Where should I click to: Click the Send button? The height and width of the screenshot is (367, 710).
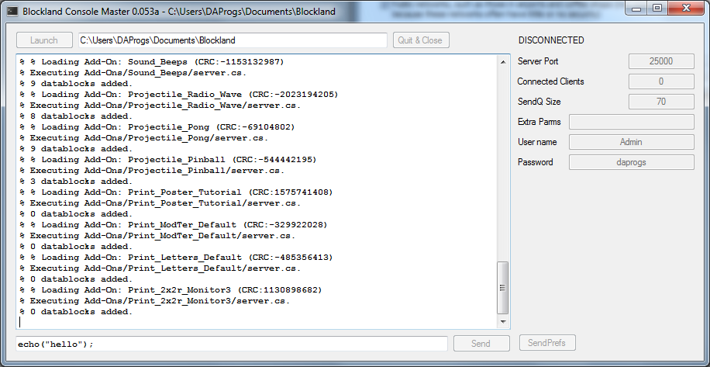[x=481, y=343]
